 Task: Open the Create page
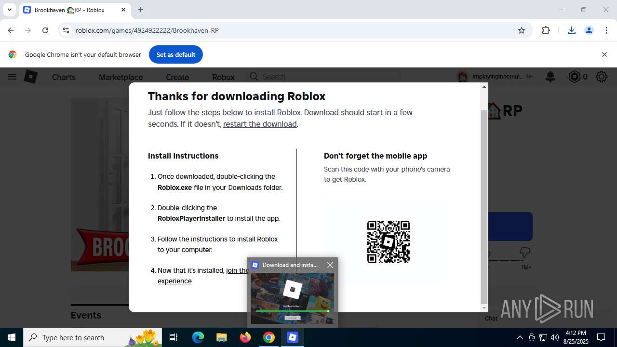click(x=177, y=77)
